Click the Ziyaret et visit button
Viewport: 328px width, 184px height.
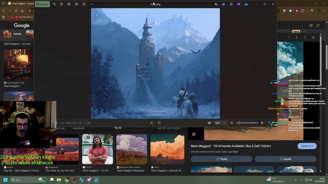click(307, 146)
